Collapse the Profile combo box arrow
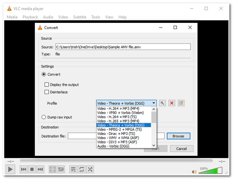The image size is (233, 179). [x=154, y=103]
